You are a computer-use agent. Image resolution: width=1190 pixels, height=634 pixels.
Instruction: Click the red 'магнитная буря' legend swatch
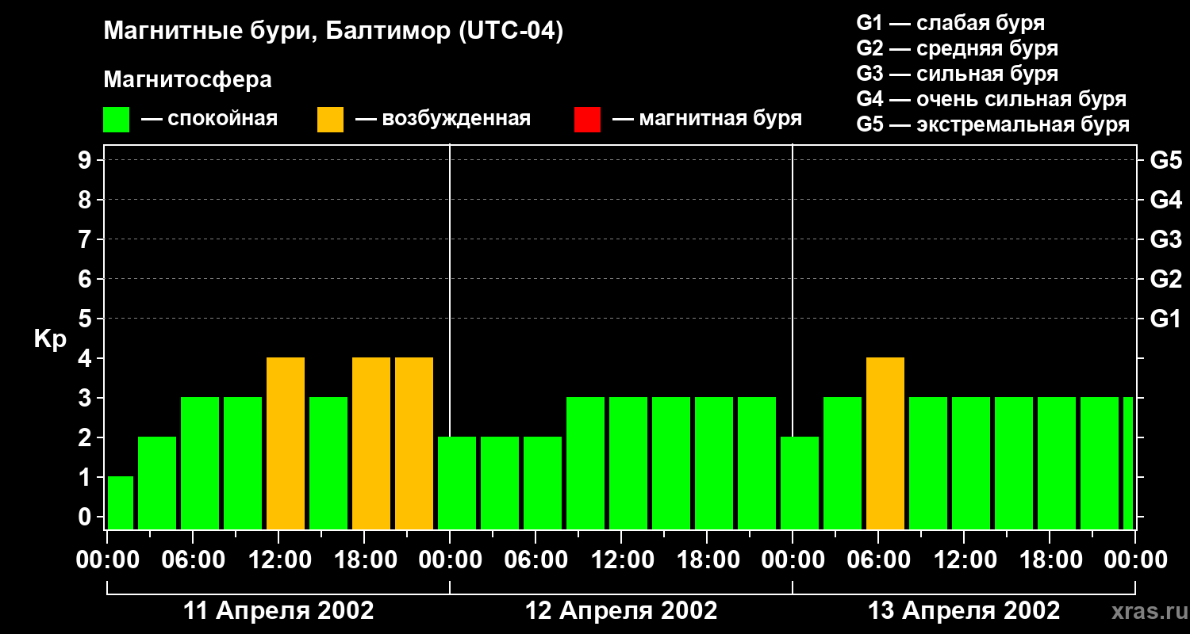pos(587,120)
